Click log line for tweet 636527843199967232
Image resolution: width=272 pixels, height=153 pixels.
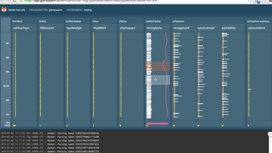click(x=50, y=151)
